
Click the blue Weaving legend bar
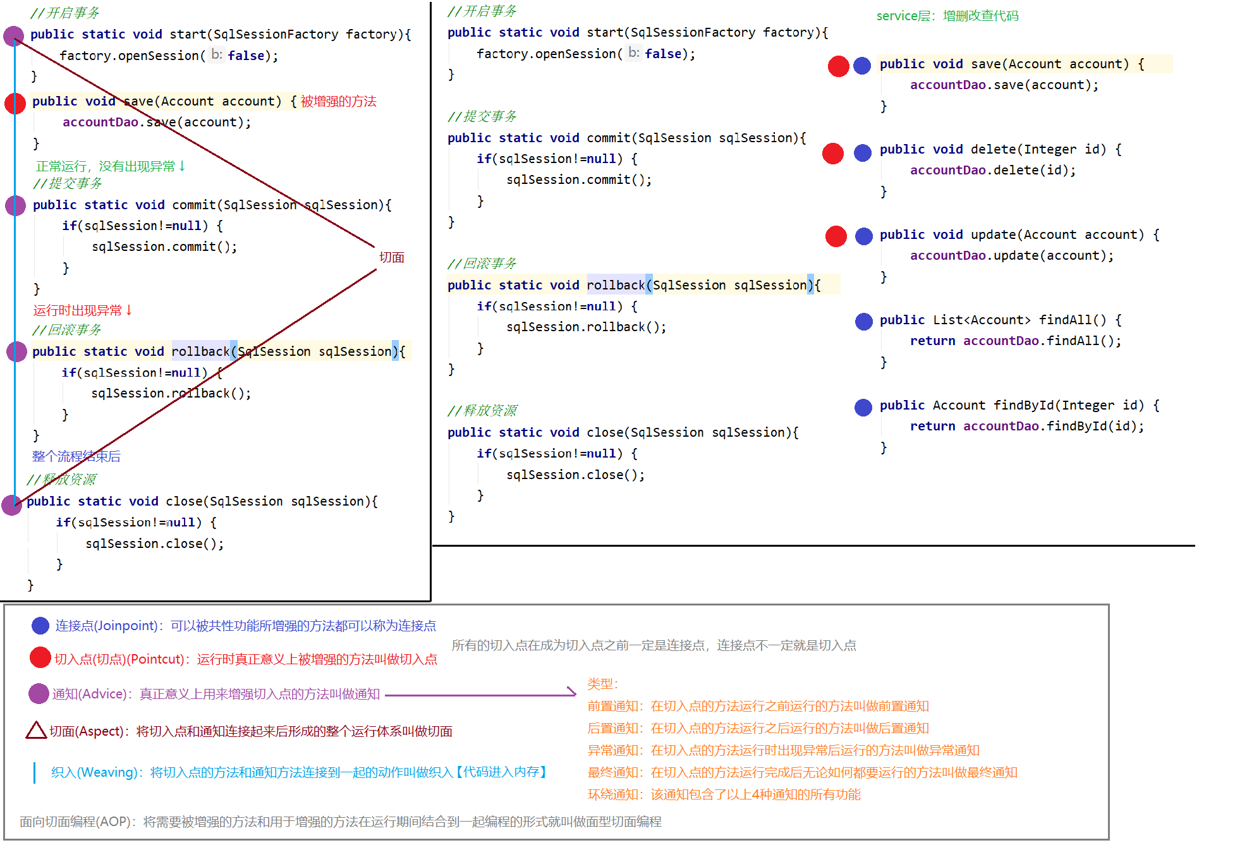coord(34,772)
